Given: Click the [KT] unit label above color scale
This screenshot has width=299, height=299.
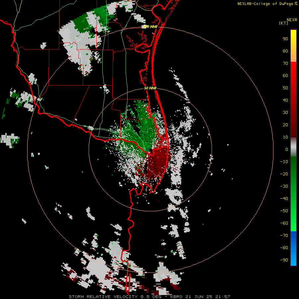Looking at the screenshot, I should click(x=283, y=23).
